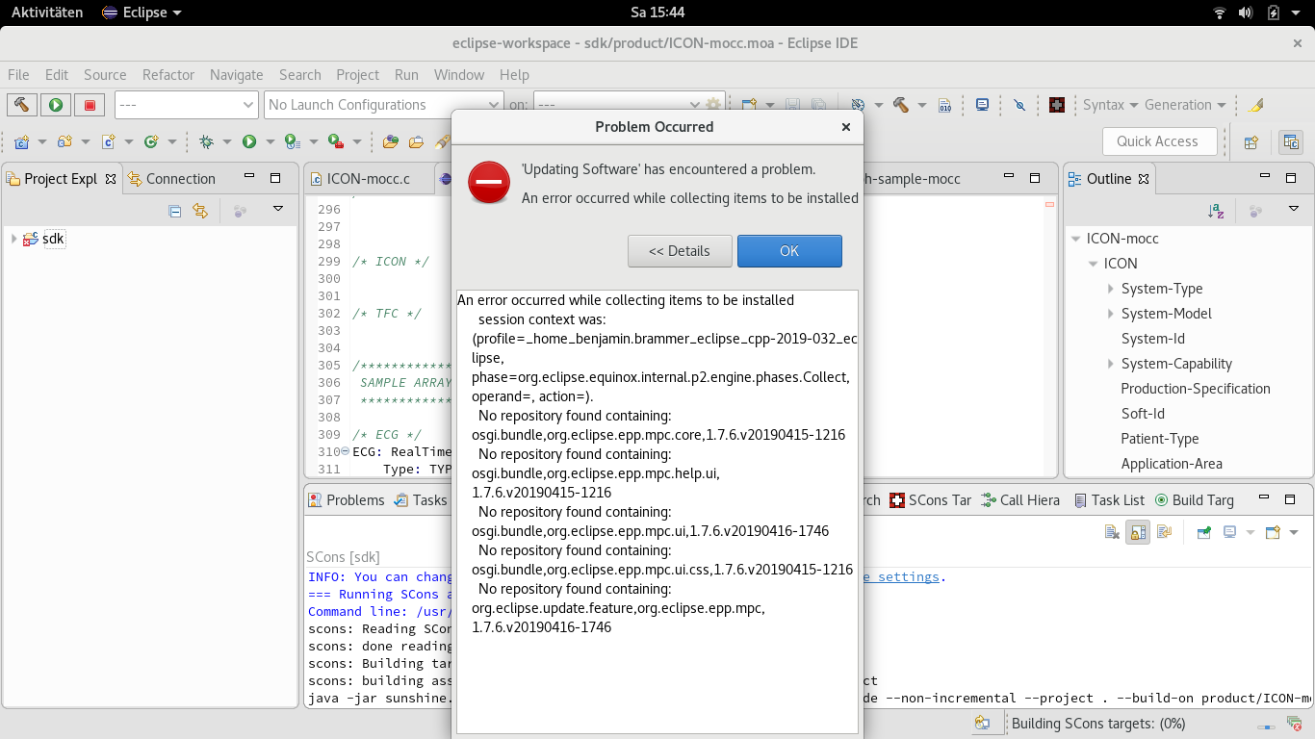Collapse the ICON-mocc node in Outline
Image resolution: width=1315 pixels, height=739 pixels.
tap(1075, 239)
